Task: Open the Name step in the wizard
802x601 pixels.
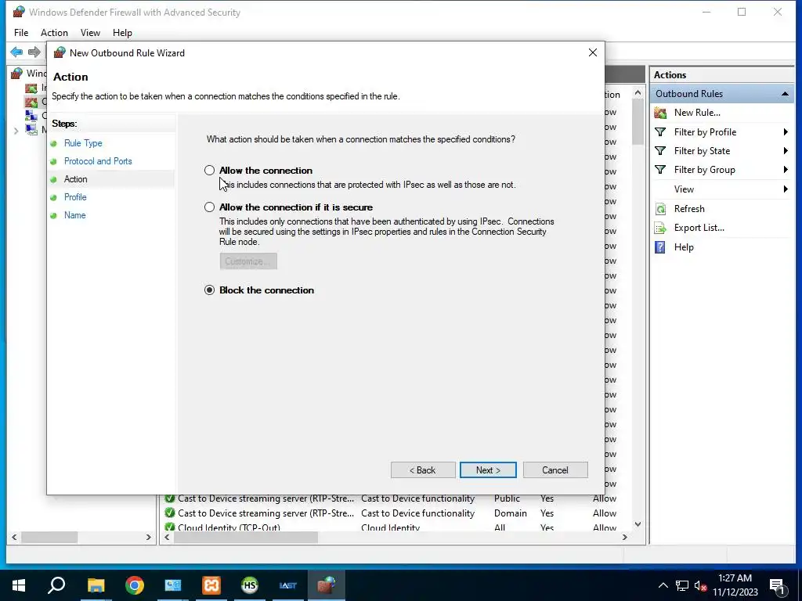Action: [74, 215]
